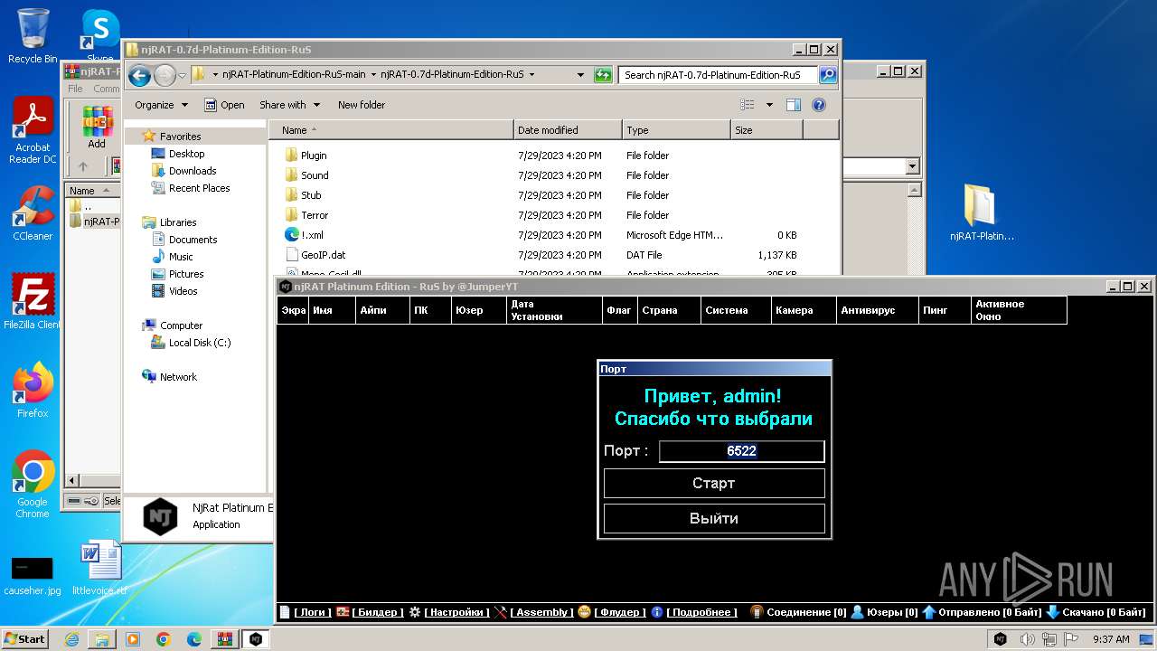1157x651 pixels.
Task: Change view with views icon
Action: [x=748, y=105]
